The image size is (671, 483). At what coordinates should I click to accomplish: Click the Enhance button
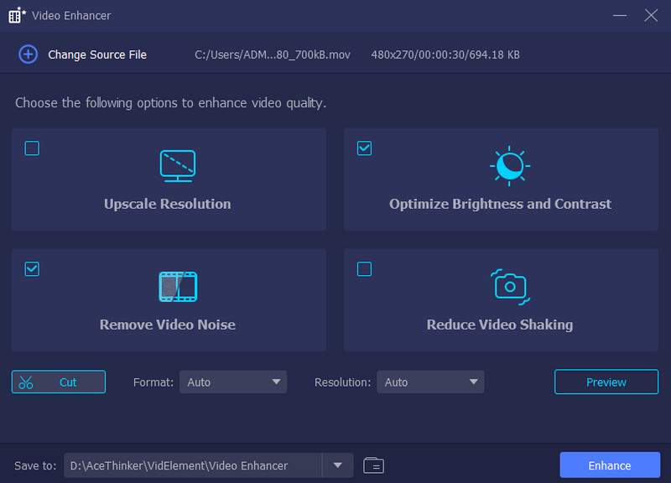(x=610, y=465)
